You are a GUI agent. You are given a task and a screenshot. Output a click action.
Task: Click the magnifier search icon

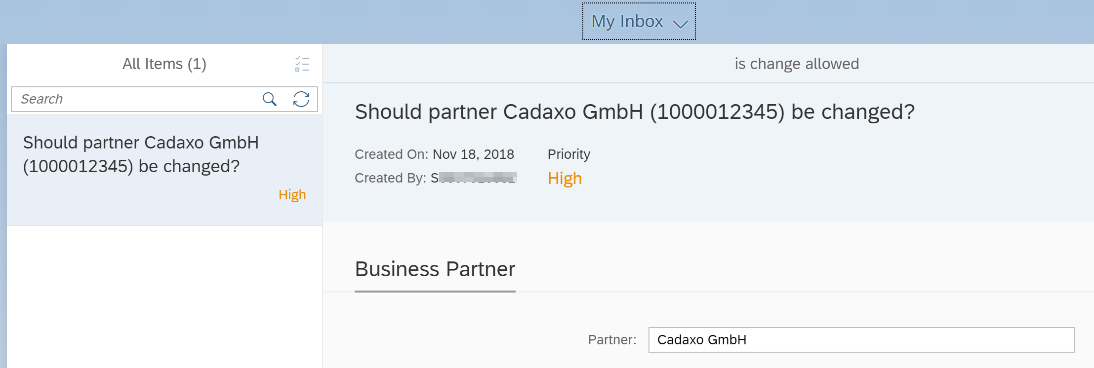pyautogui.click(x=269, y=99)
